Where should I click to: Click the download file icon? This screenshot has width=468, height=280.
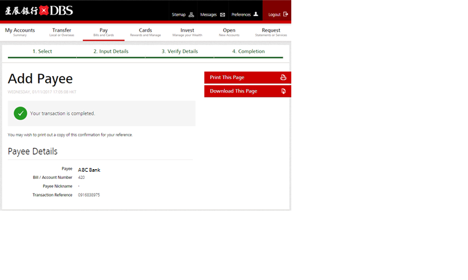click(283, 91)
